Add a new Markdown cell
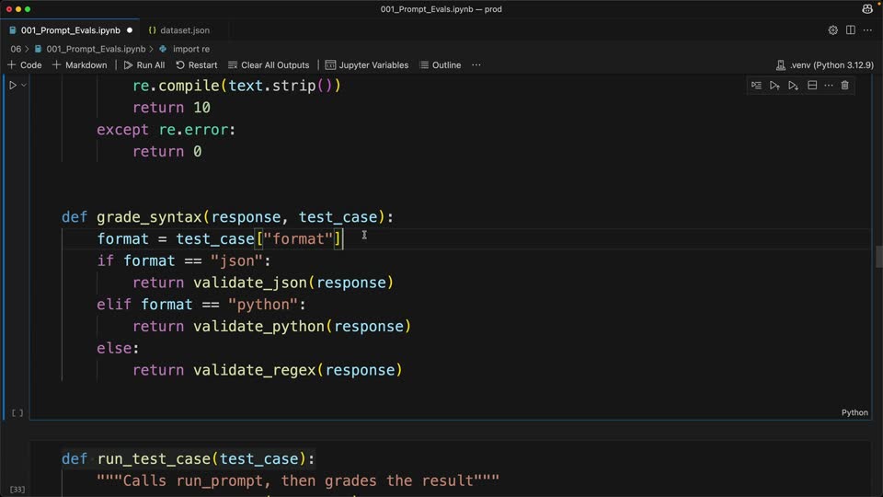 coord(79,64)
